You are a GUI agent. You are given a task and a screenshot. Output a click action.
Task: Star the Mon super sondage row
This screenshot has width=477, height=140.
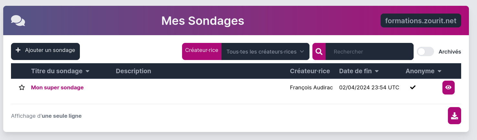coord(22,87)
